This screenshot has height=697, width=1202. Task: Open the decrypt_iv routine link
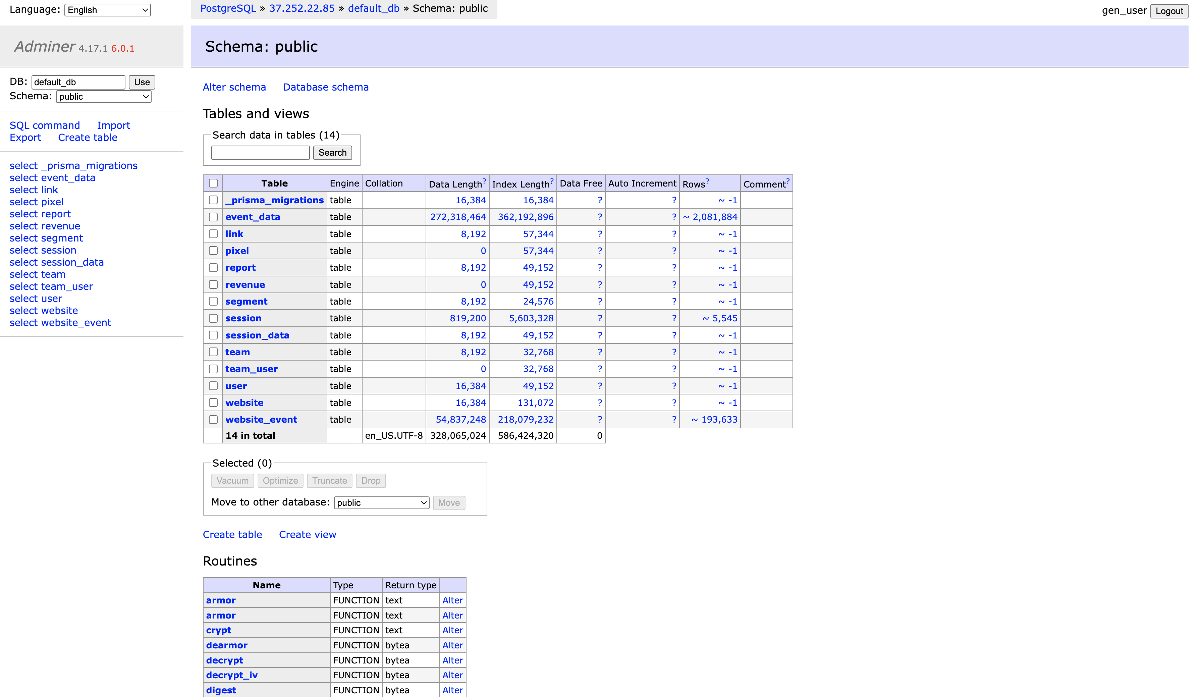click(232, 675)
